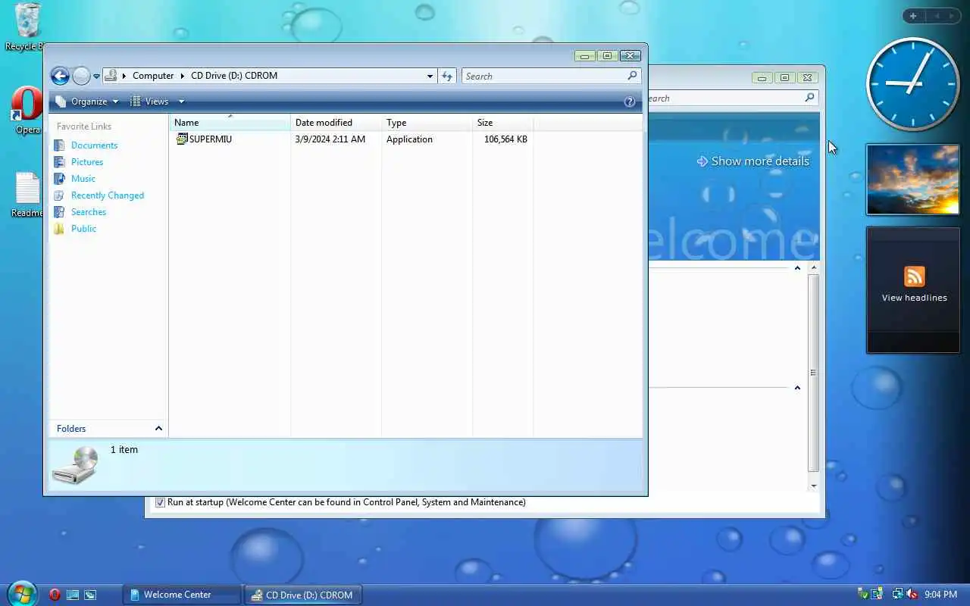Click the Slide Show gadget picture
This screenshot has height=606, width=970.
point(912,180)
